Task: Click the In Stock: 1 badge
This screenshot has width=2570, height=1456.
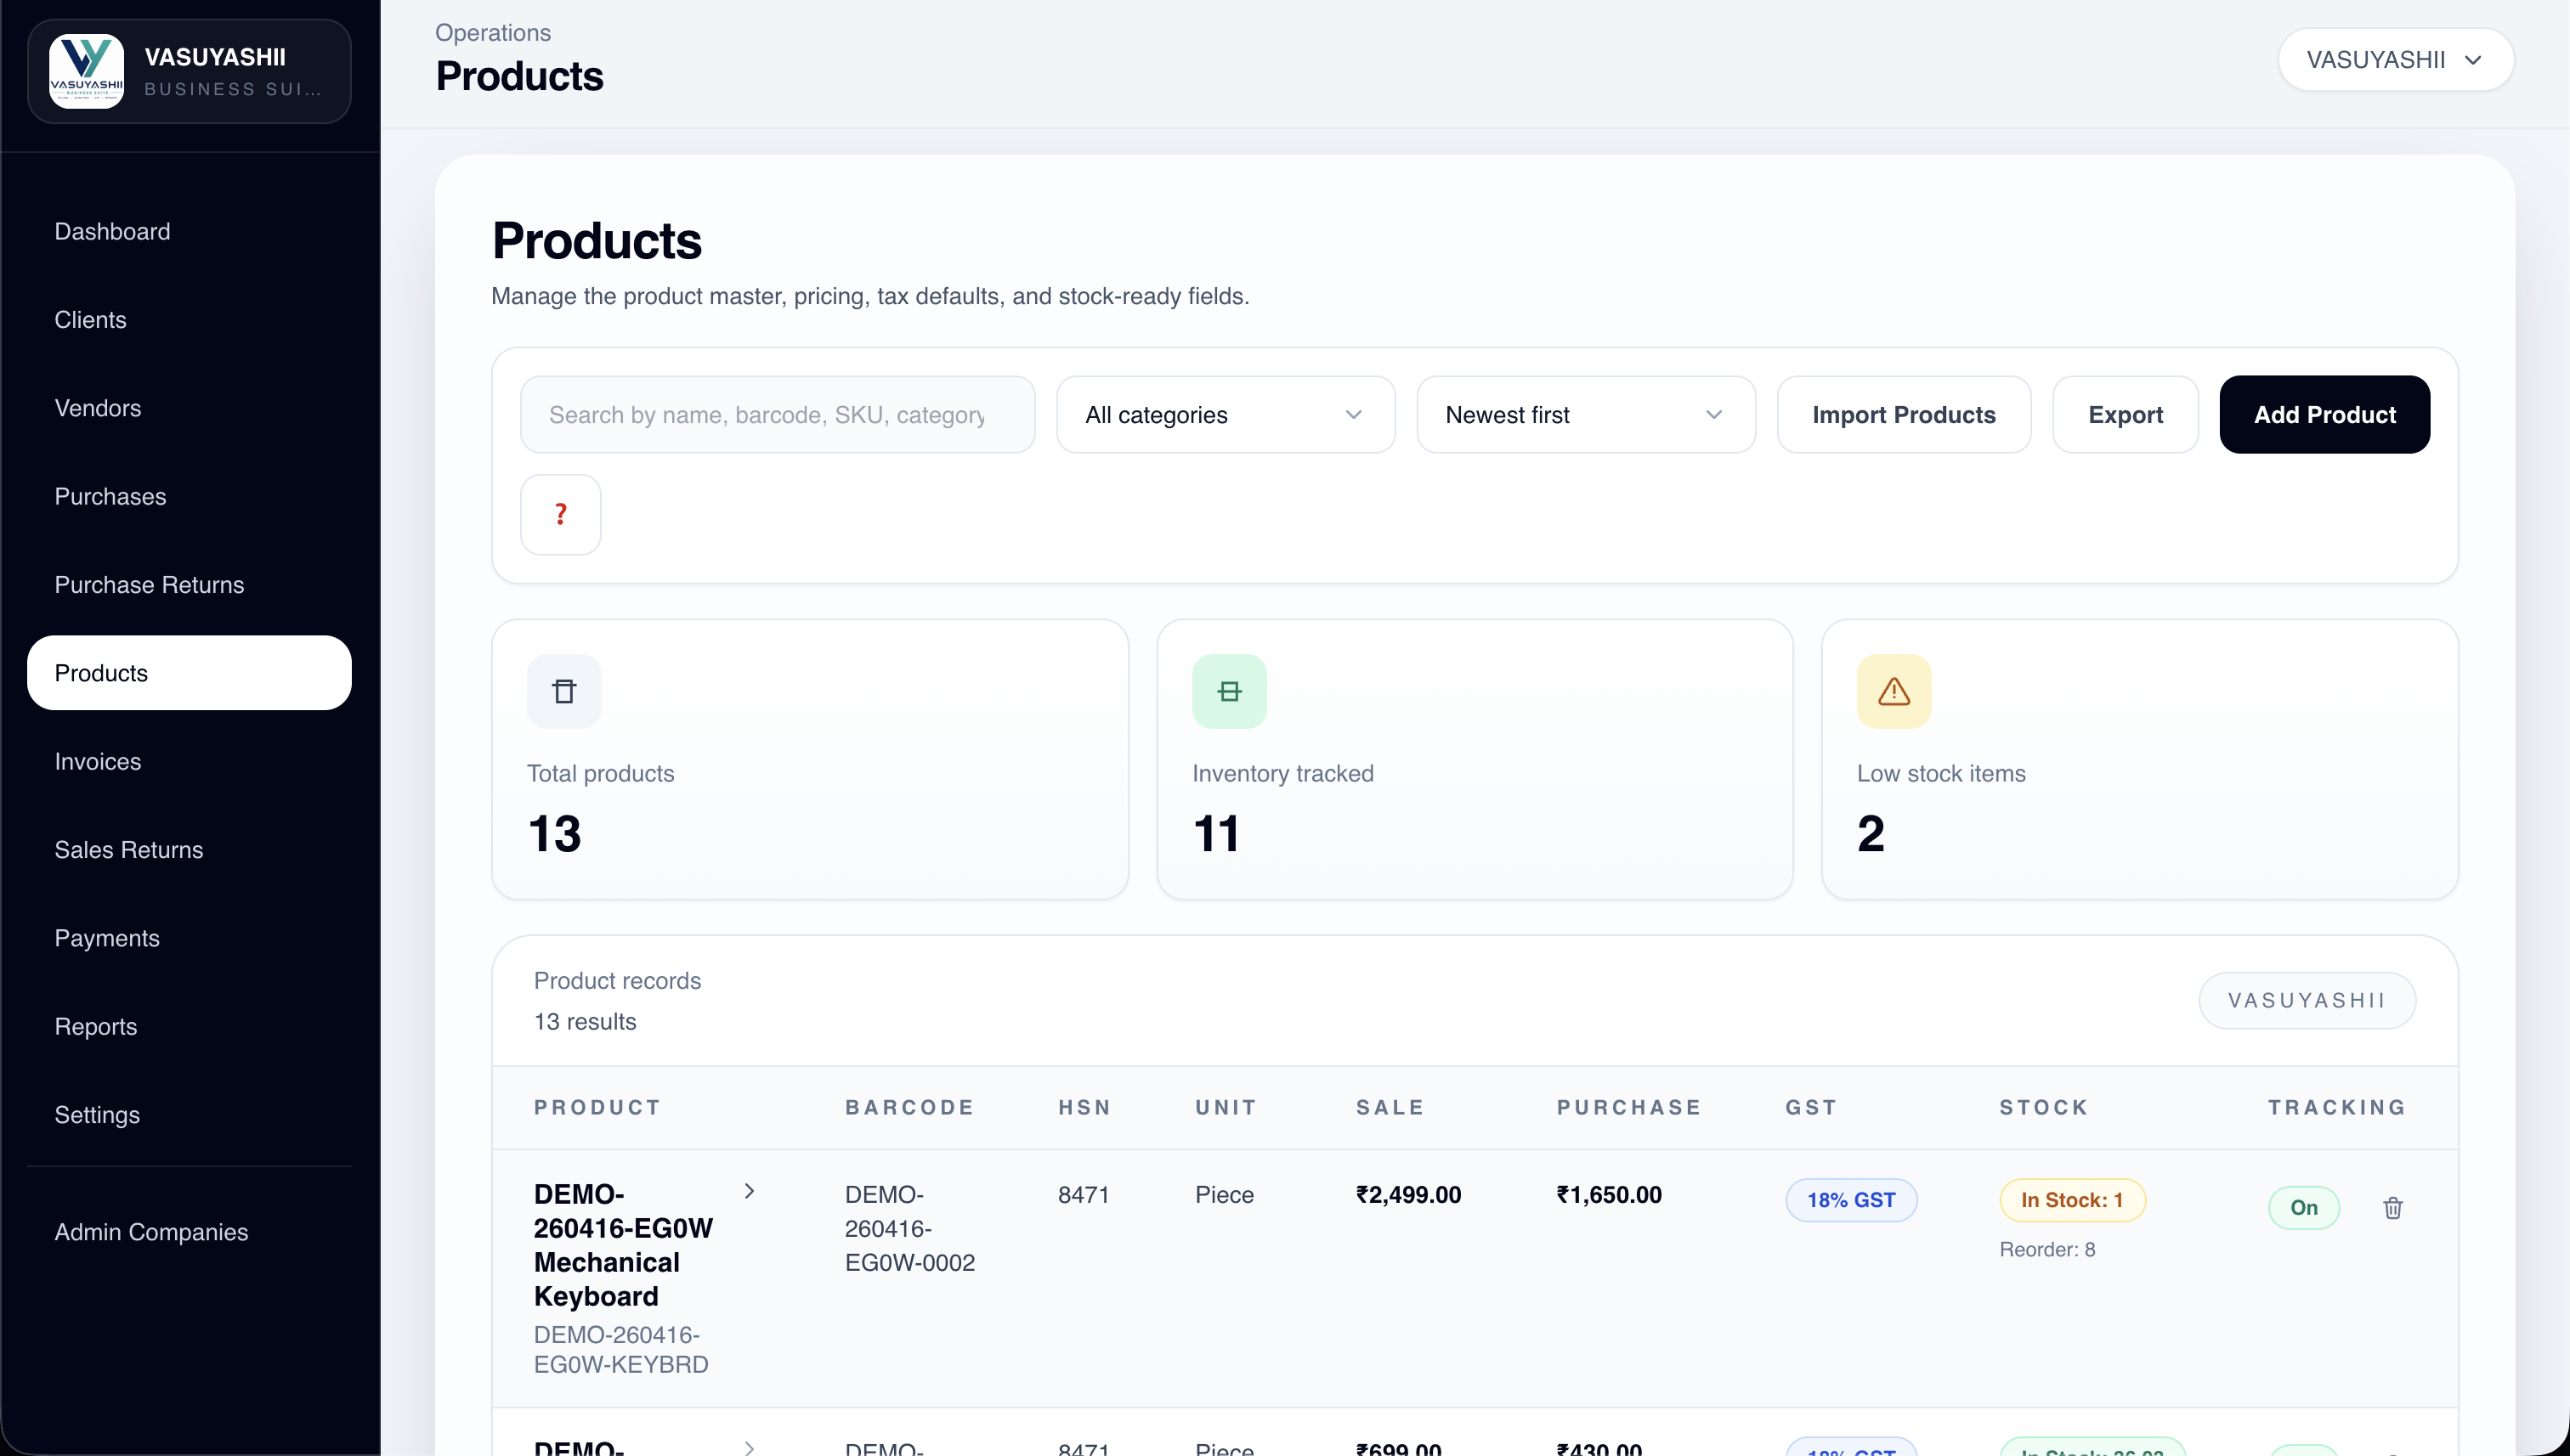Action: point(2072,1200)
